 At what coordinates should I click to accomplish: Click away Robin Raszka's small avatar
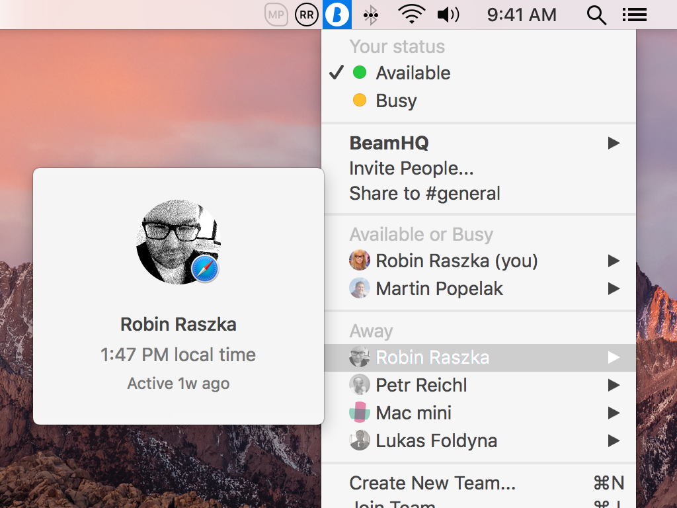pos(359,357)
